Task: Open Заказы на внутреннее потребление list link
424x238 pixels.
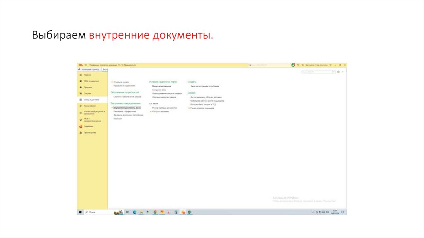Action: [x=128, y=115]
